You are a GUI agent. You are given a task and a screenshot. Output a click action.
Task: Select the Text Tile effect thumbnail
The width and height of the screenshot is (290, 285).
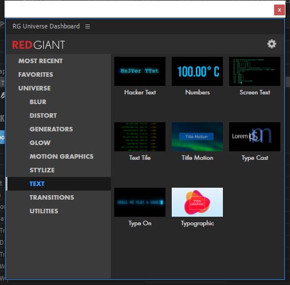click(140, 137)
